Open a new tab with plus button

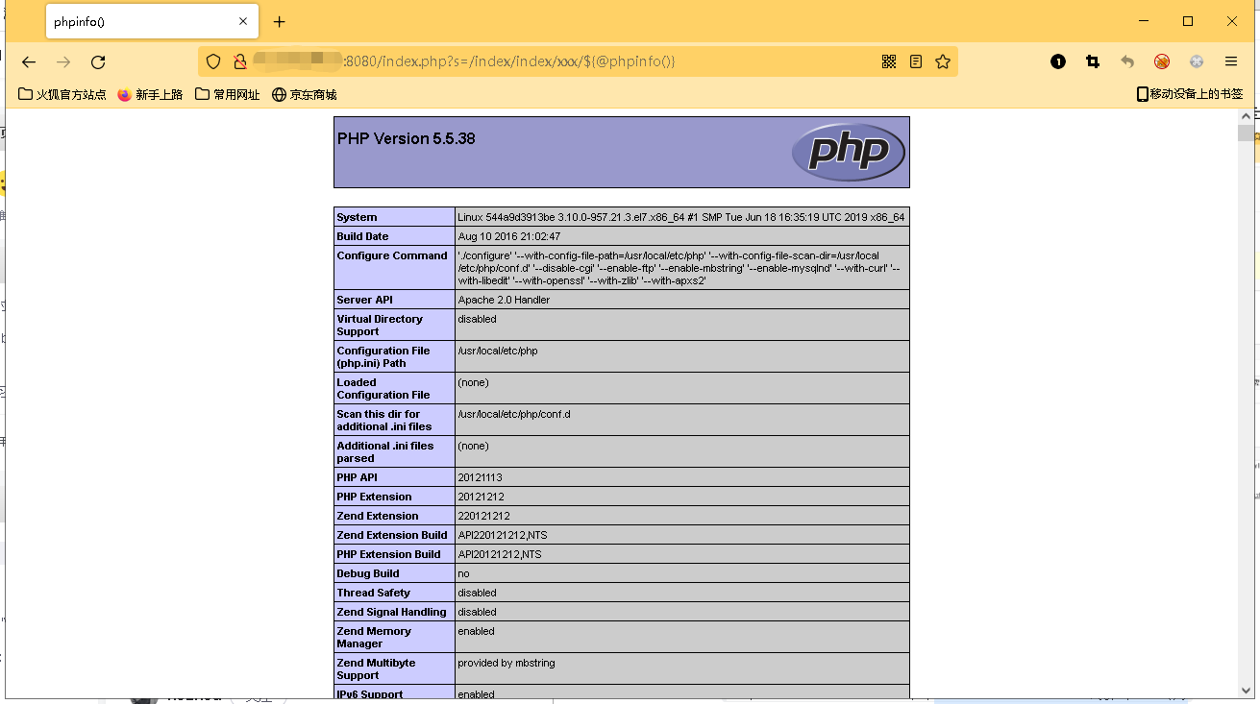coord(279,22)
